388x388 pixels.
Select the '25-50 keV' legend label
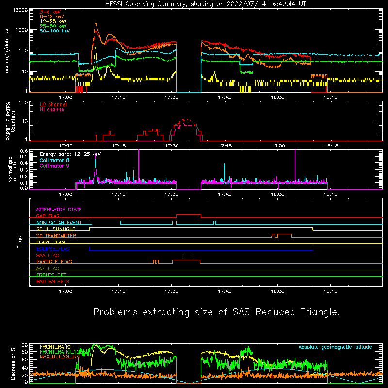[x=53, y=26]
